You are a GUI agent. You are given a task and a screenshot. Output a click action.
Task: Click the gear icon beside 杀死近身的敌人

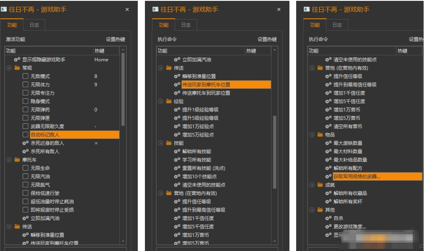point(25,143)
